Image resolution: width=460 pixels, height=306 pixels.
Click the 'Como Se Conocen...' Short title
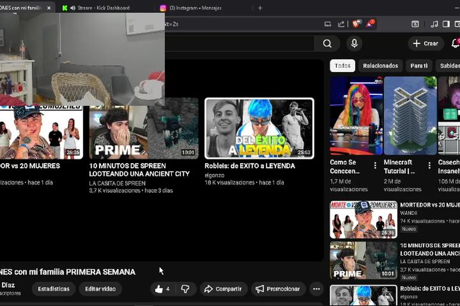[x=345, y=166]
